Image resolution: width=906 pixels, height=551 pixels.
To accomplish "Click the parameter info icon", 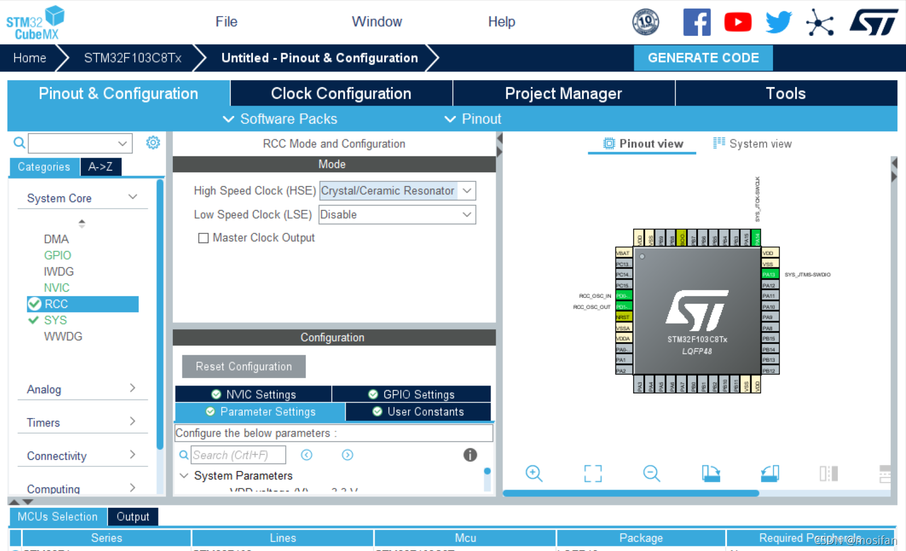I will [x=470, y=455].
